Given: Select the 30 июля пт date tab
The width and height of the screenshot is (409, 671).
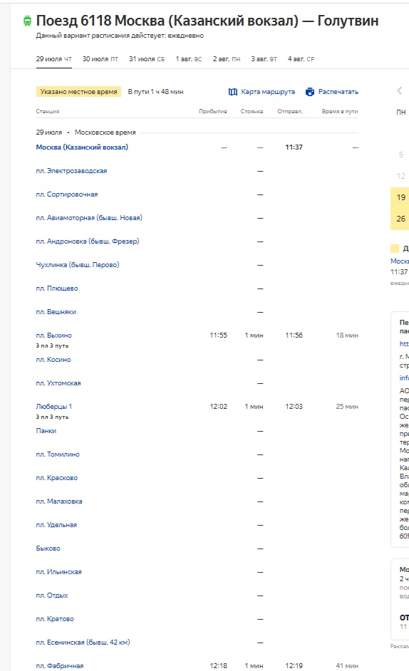Looking at the screenshot, I should point(100,59).
